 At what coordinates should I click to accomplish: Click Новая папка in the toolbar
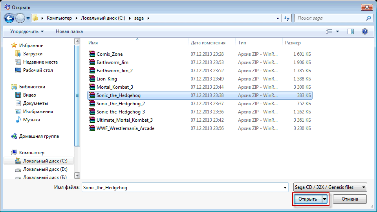[69, 31]
